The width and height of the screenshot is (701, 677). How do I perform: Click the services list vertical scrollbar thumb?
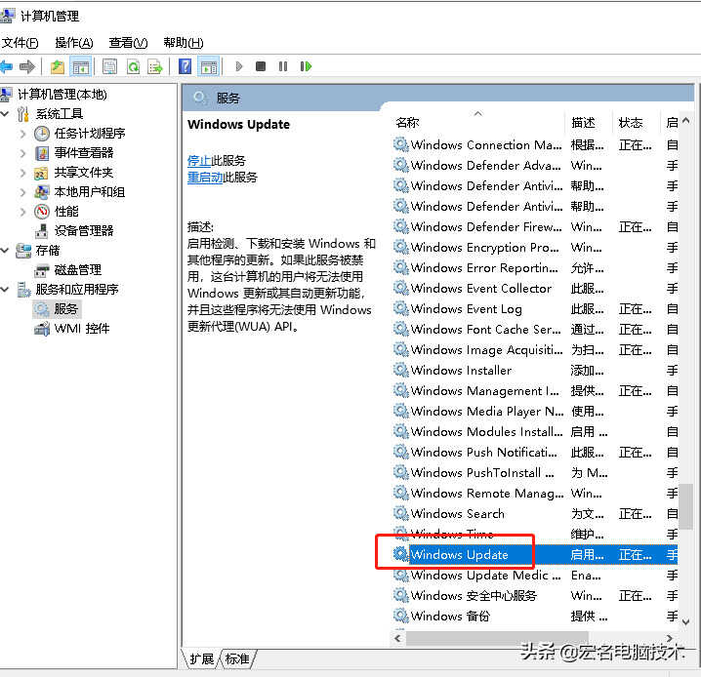tap(685, 506)
